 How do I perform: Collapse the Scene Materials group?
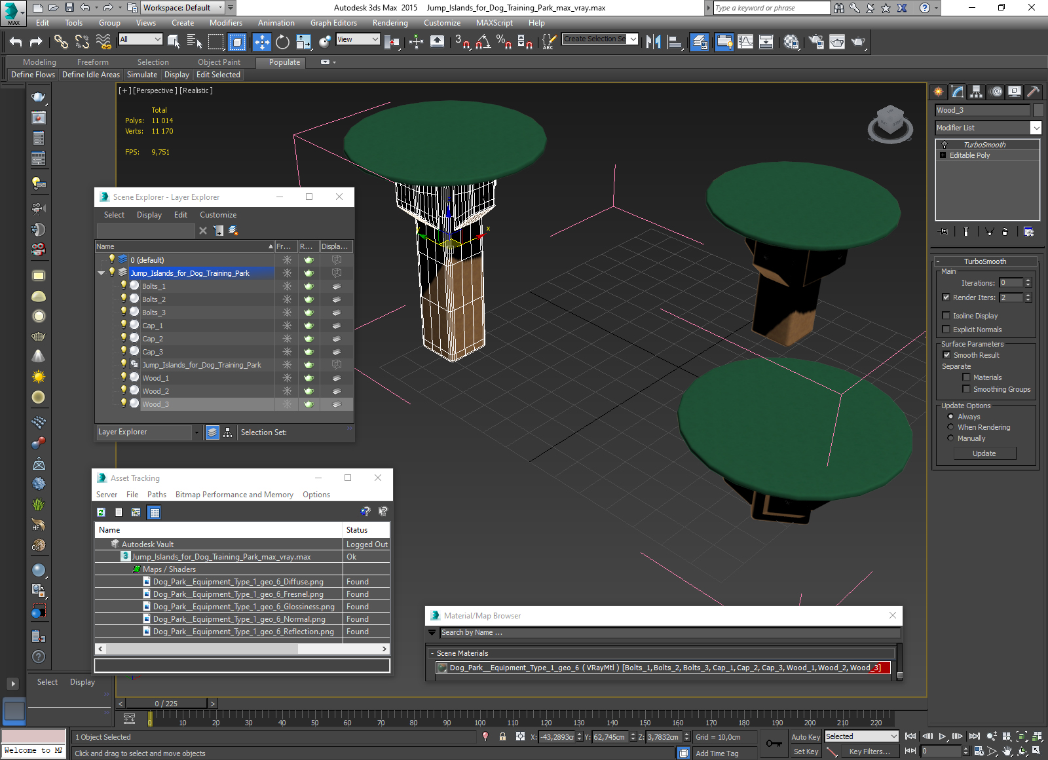[x=432, y=653]
